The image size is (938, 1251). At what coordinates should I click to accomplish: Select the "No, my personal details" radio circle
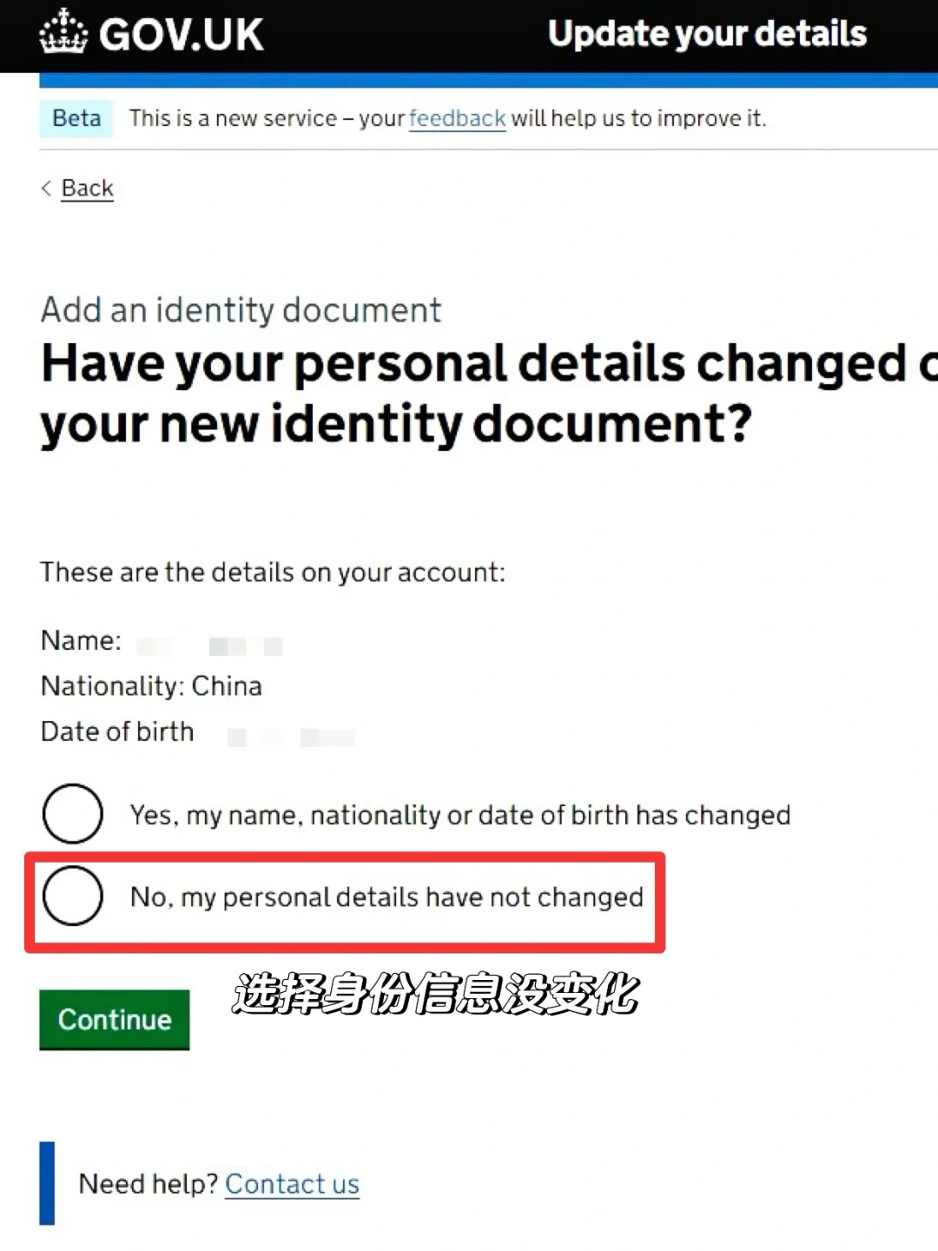coord(73,896)
